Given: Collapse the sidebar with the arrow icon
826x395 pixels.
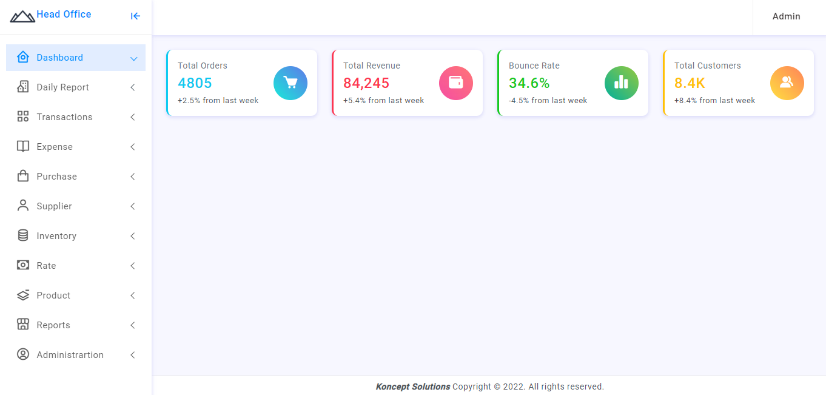Looking at the screenshot, I should point(135,16).
